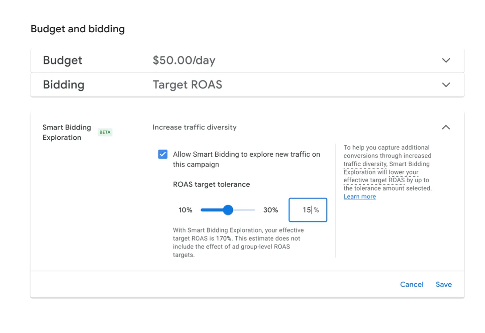Click the 10% minimum tolerance label

click(x=185, y=210)
